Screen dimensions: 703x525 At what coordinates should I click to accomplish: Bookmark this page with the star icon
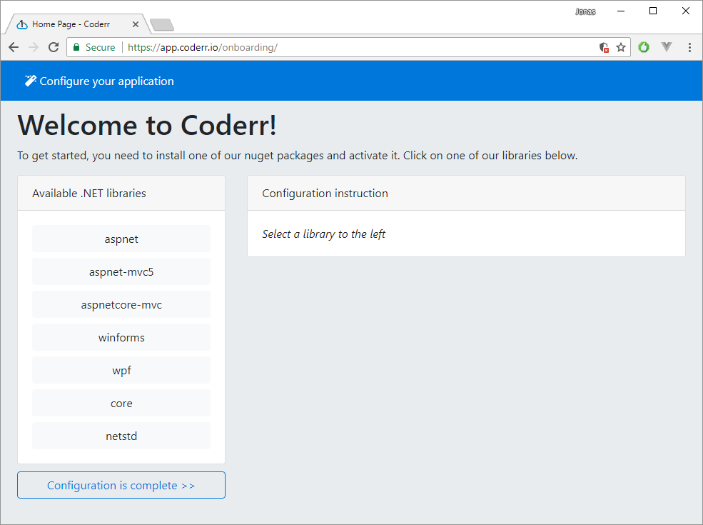click(x=621, y=47)
